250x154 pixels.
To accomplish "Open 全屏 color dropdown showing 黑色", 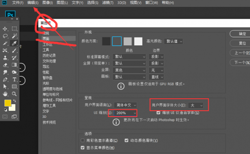I will pyautogui.click(x=129, y=70).
